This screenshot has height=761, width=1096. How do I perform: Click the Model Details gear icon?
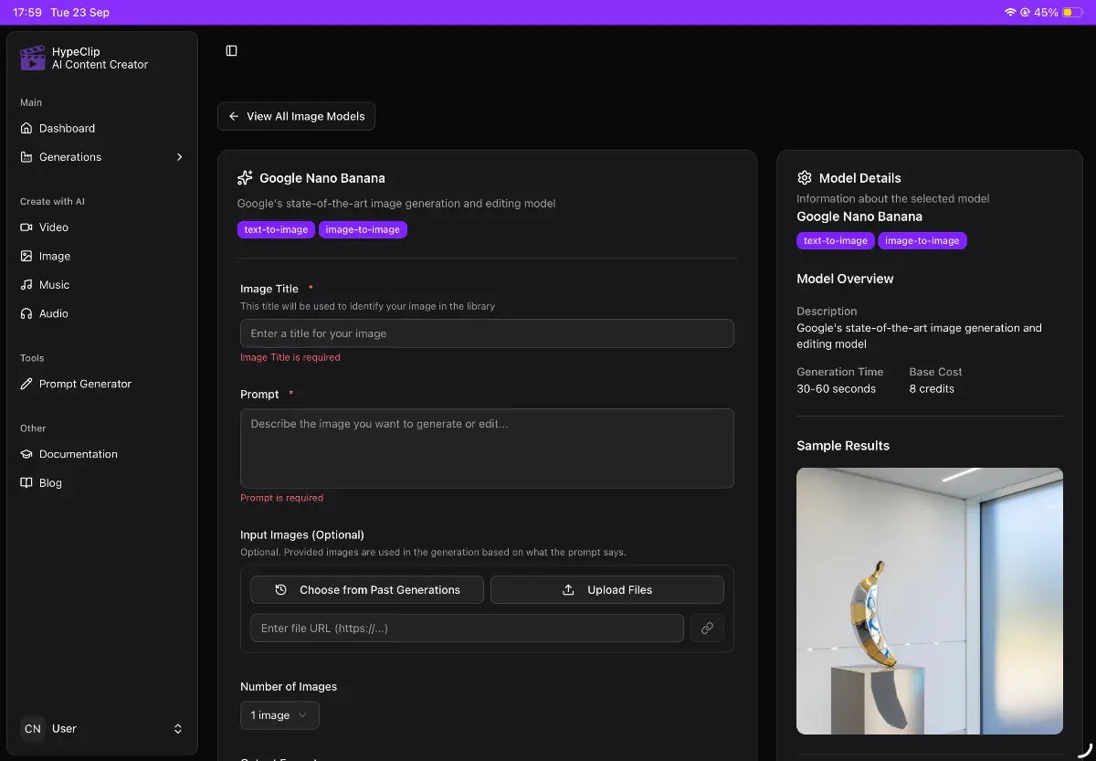click(x=805, y=178)
